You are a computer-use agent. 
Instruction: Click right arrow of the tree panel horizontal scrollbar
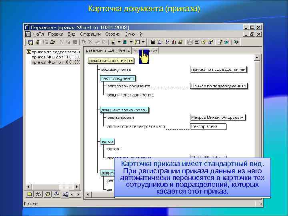pos(77,187)
